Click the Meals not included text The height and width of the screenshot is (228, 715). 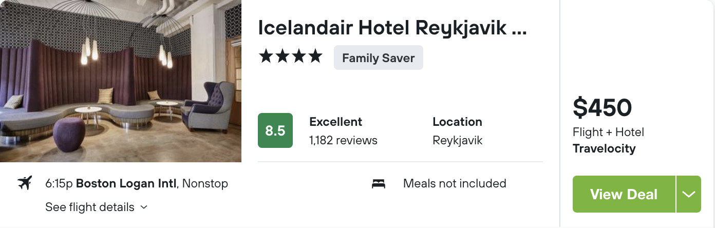coord(455,183)
